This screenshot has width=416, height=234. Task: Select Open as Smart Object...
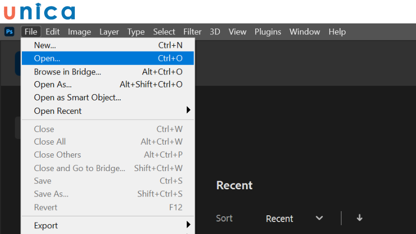pyautogui.click(x=108, y=97)
